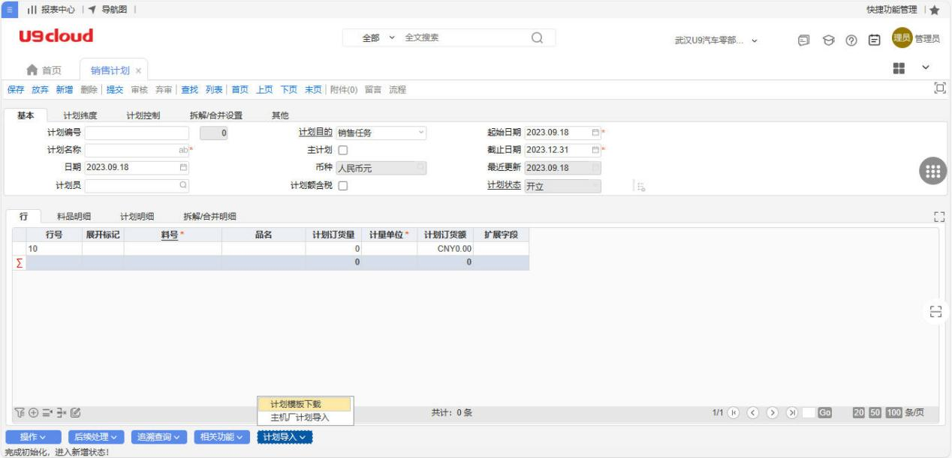Open the 起始日期 calendar picker icon
Screen dimensions: 952x458
pyautogui.click(x=595, y=133)
